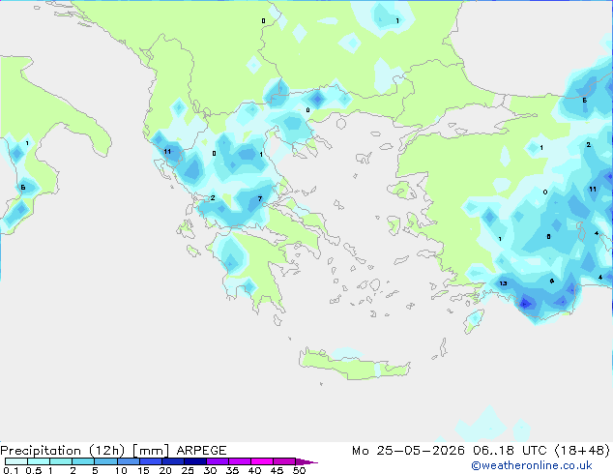Click the '11' value at the eastern Turkey edge
This screenshot has height=474, width=613.
click(593, 189)
